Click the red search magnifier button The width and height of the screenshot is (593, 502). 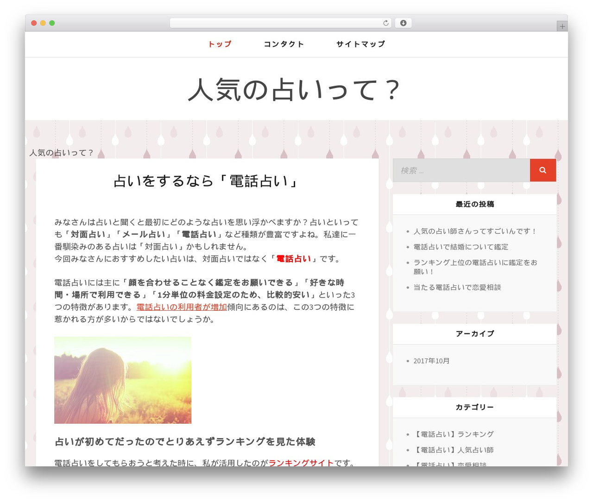[543, 170]
